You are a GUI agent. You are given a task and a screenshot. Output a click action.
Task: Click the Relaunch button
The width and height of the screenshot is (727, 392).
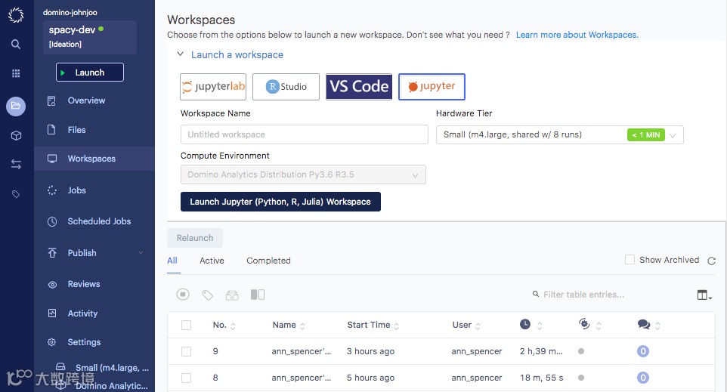(195, 238)
